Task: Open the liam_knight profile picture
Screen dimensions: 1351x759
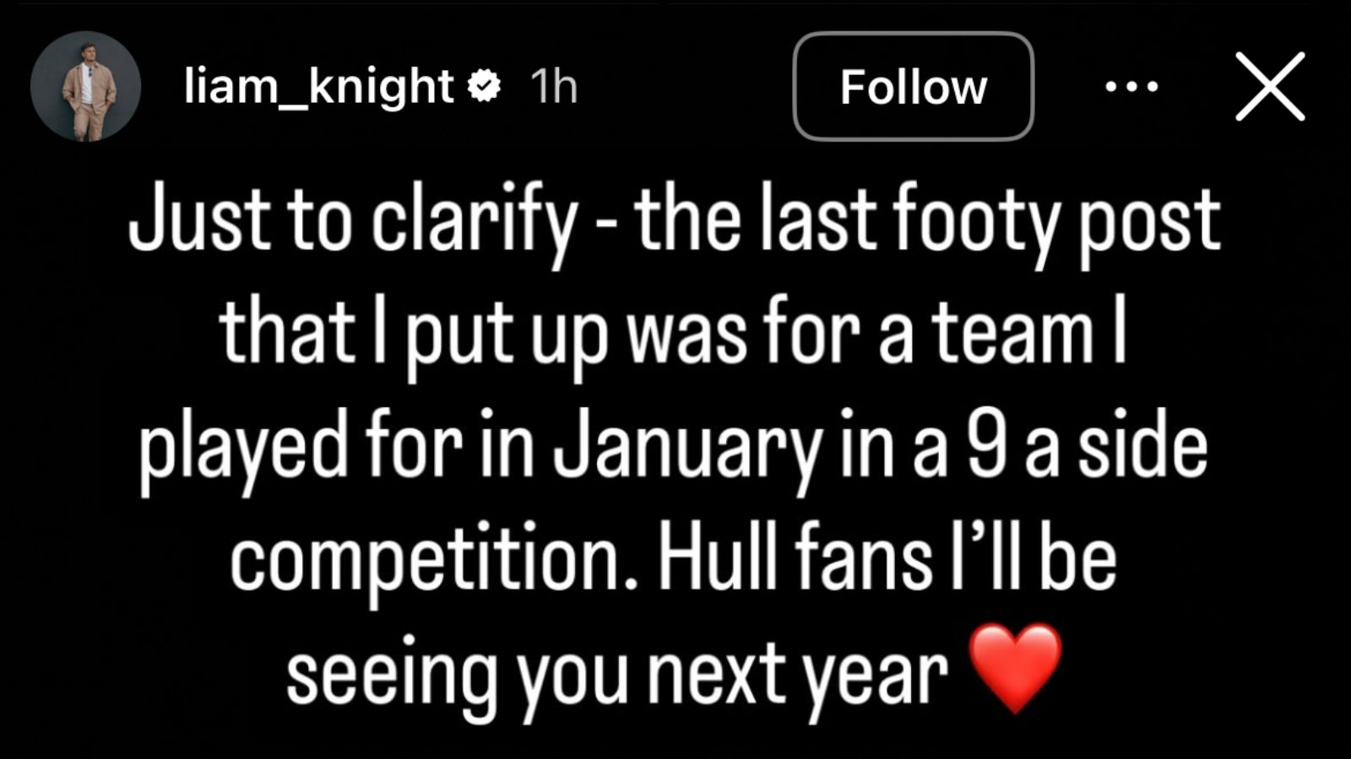Action: click(85, 86)
